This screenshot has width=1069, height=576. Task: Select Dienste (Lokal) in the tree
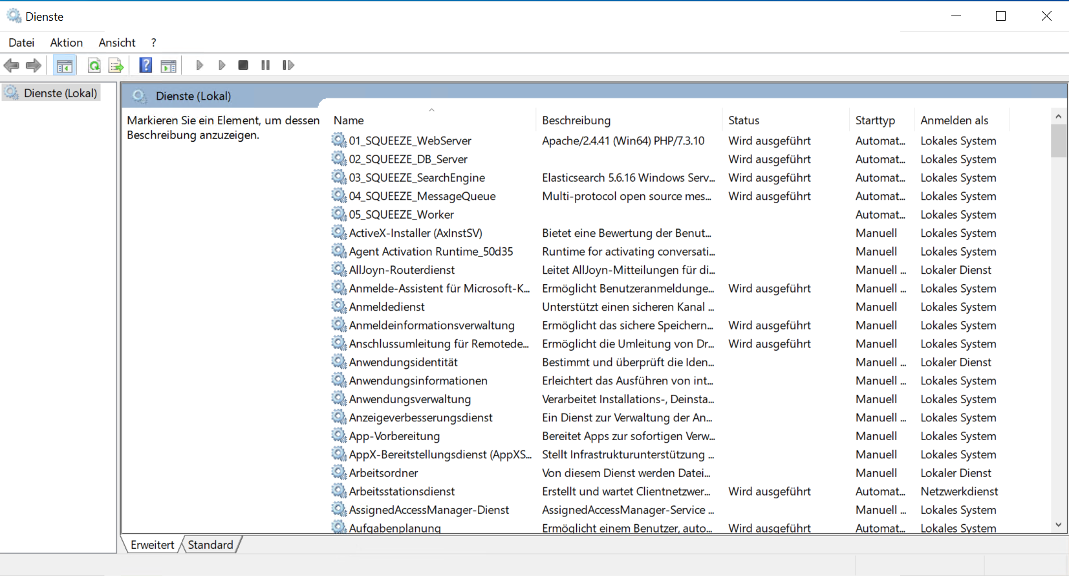click(x=61, y=93)
